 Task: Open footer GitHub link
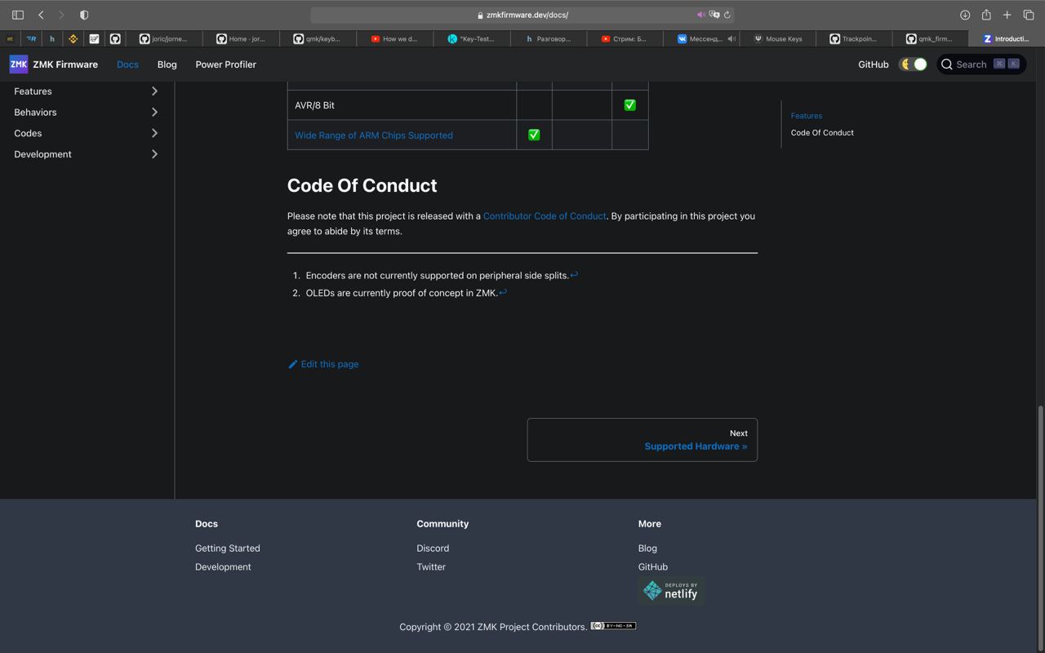pyautogui.click(x=652, y=566)
